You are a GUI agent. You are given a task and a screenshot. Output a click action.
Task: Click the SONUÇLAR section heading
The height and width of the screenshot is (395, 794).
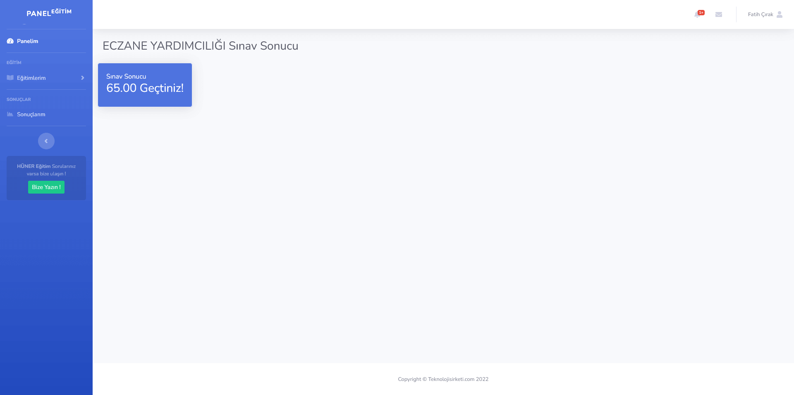click(19, 99)
